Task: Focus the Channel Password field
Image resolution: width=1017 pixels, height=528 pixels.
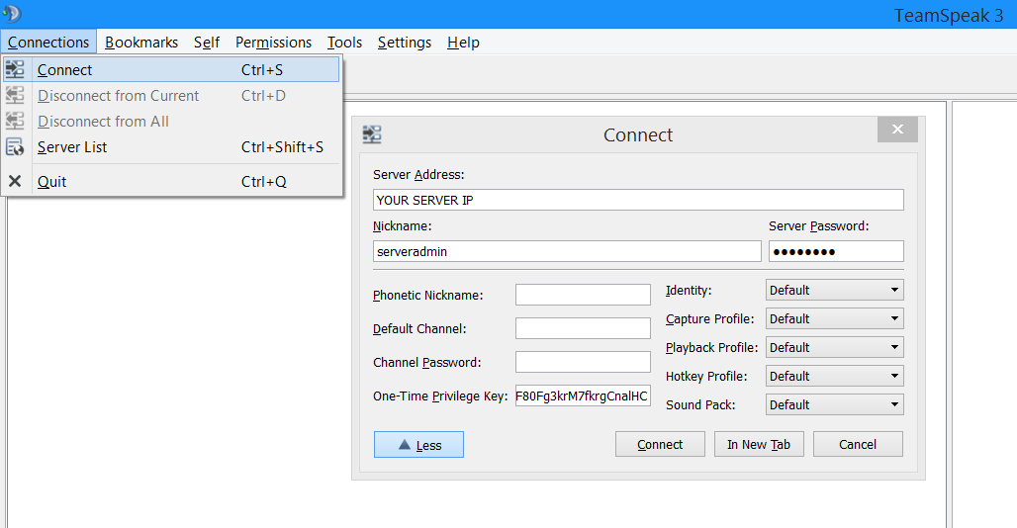Action: [x=583, y=362]
